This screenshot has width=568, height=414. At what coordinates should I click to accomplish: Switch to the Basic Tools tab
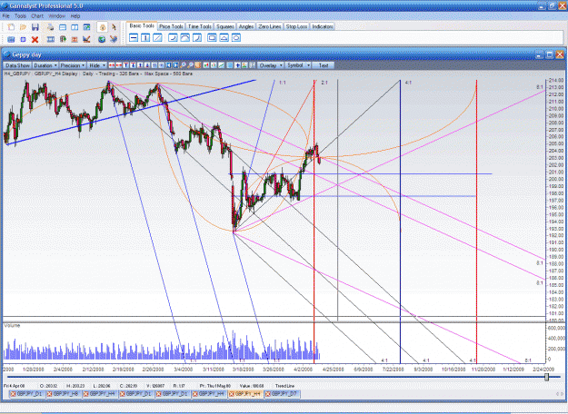tap(142, 26)
